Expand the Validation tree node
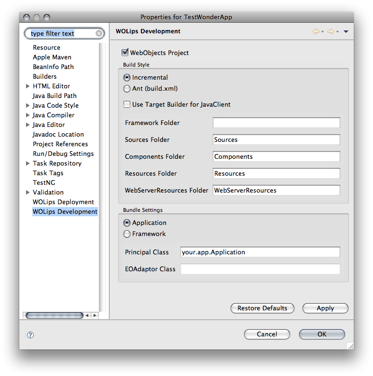The image size is (373, 376). [x=28, y=193]
